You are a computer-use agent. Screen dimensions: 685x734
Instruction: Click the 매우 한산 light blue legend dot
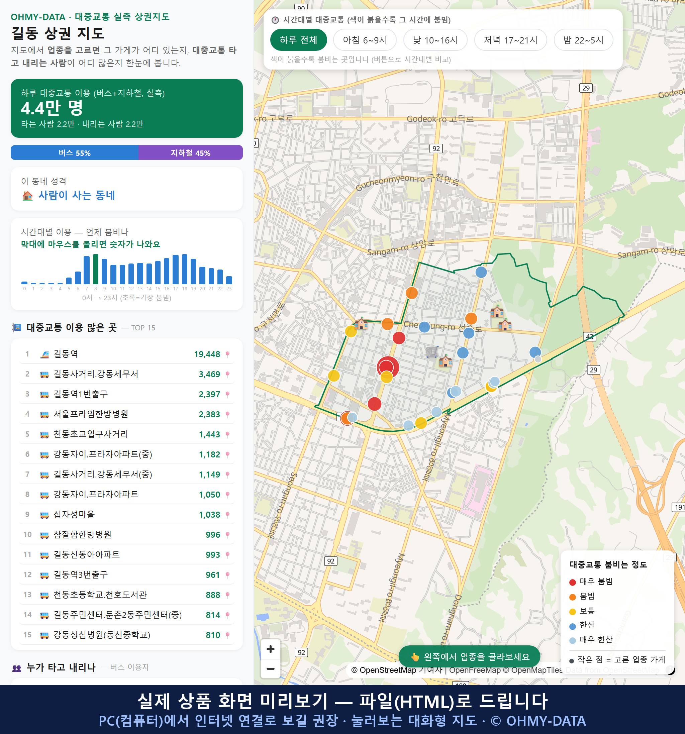pos(573,641)
